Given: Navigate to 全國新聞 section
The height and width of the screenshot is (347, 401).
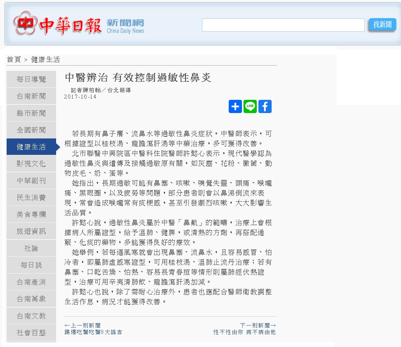Looking at the screenshot, I should (31, 130).
